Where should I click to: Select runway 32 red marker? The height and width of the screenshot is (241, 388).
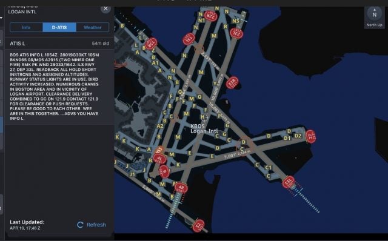click(198, 226)
